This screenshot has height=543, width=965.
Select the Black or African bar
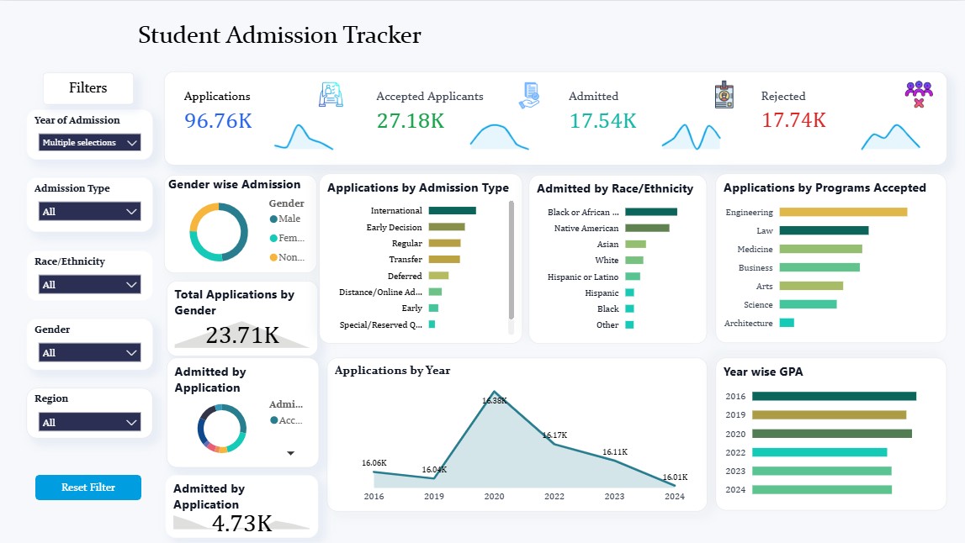click(651, 212)
